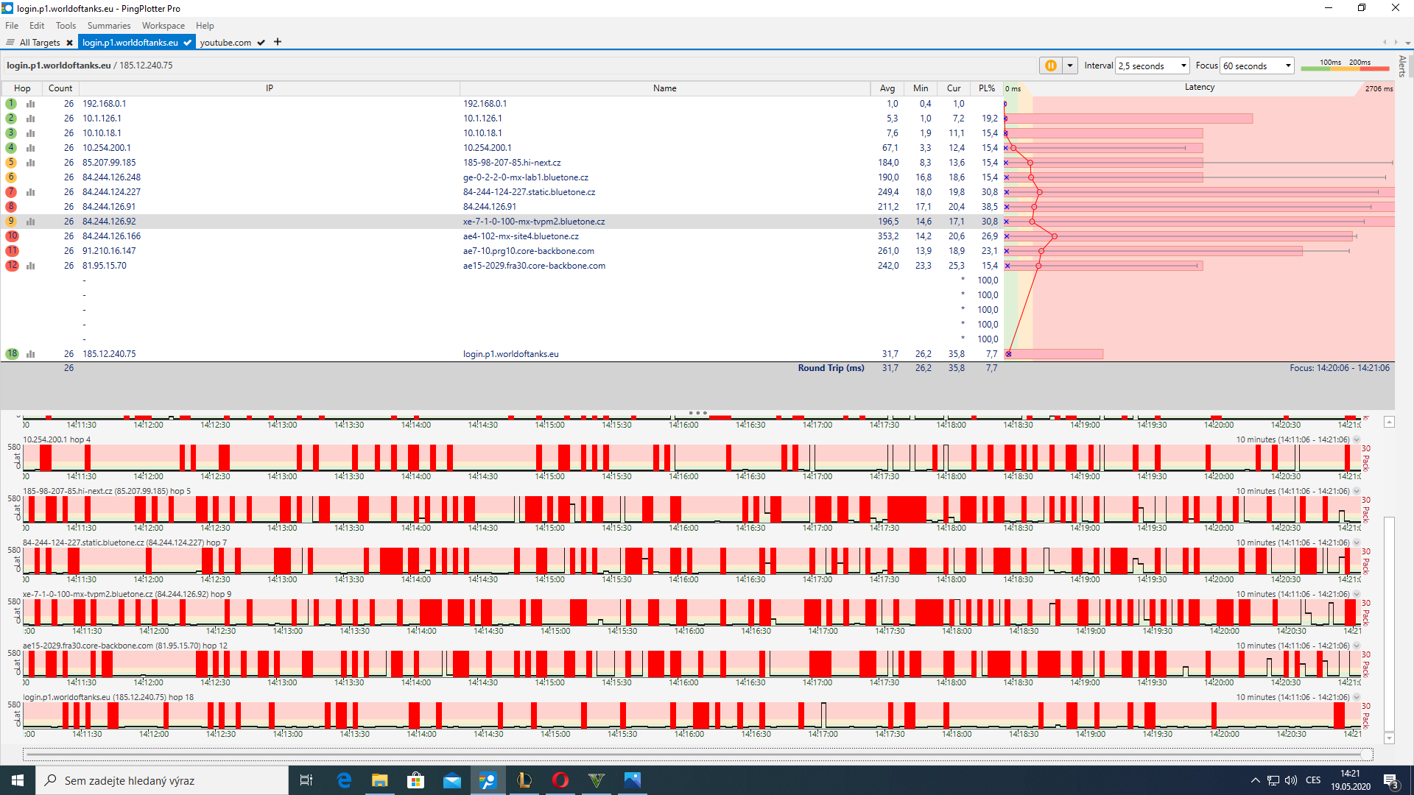Pause the trace with the orange pause button
Screen dimensions: 1414x795
[1050, 66]
